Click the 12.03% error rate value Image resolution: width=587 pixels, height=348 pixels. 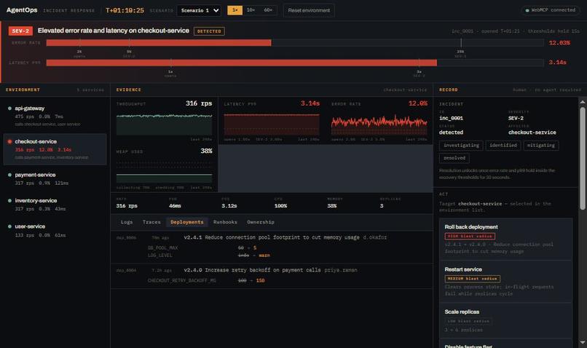pos(559,43)
